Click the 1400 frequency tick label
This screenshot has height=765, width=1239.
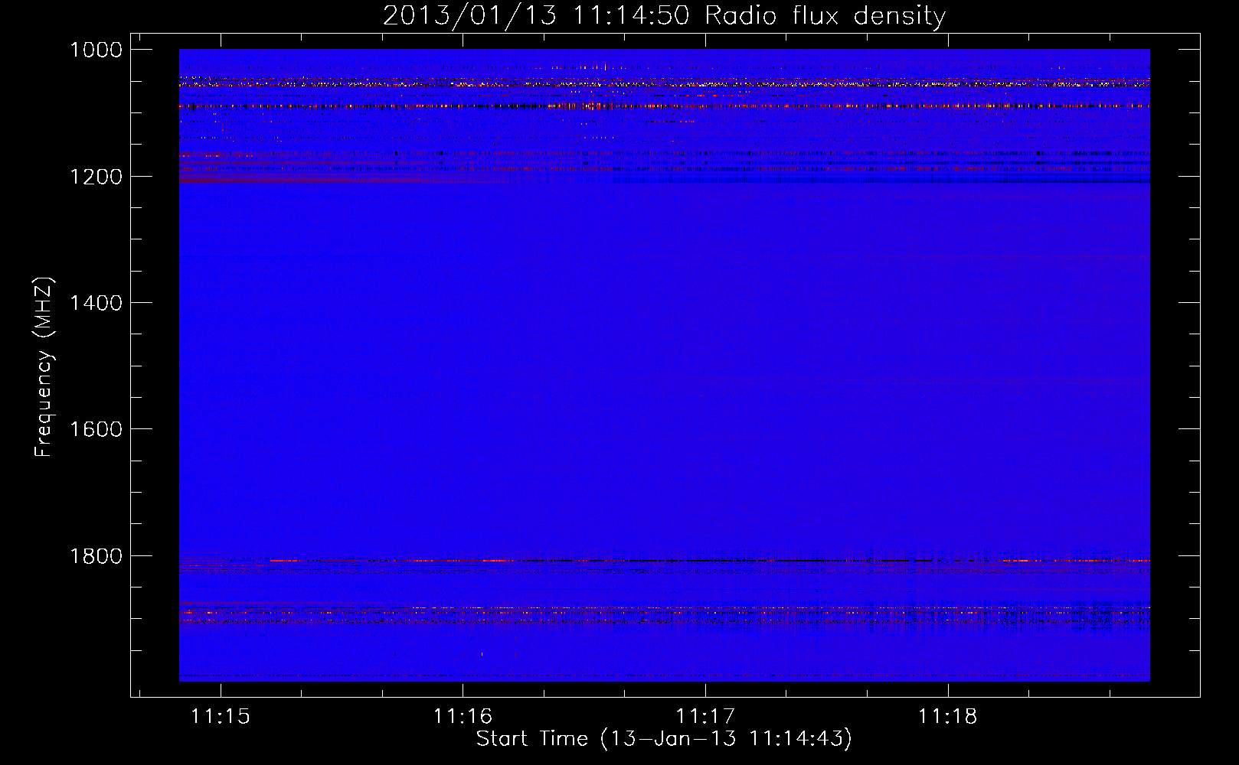96,303
